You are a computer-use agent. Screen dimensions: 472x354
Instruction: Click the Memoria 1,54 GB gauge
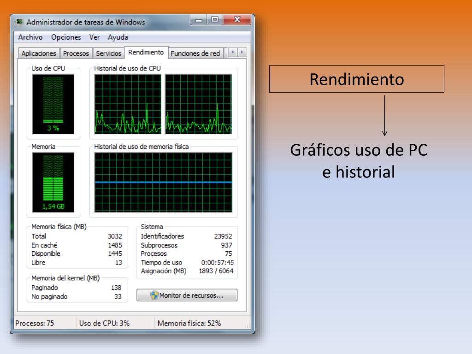pyautogui.click(x=53, y=183)
